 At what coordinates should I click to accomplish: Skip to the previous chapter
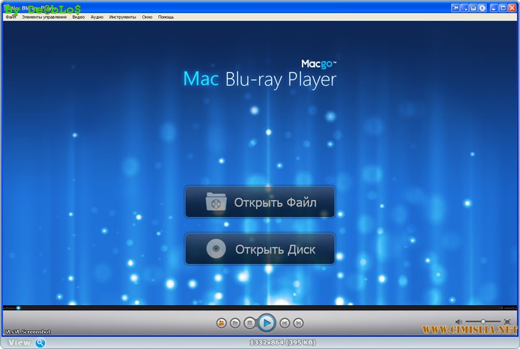point(285,322)
